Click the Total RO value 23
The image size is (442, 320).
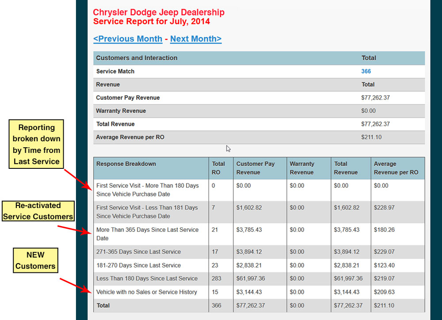tap(215, 265)
